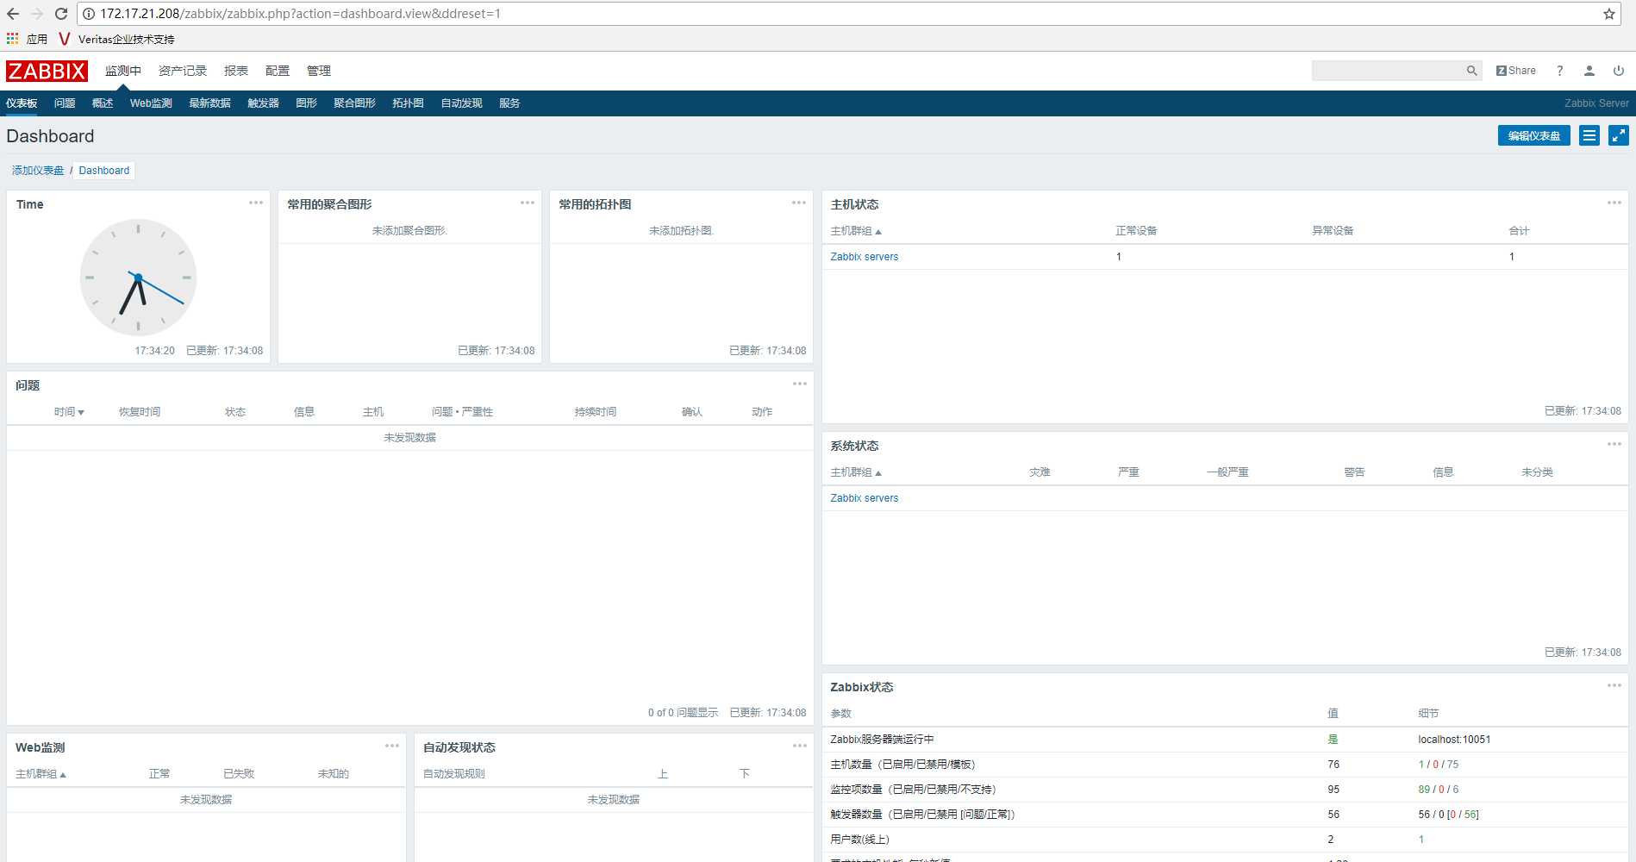Click the 编辑仪表盘 button
Screen dimensions: 1636x862
coord(1534,135)
